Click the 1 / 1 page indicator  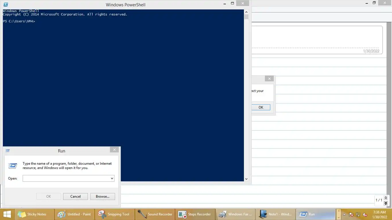pyautogui.click(x=379, y=200)
